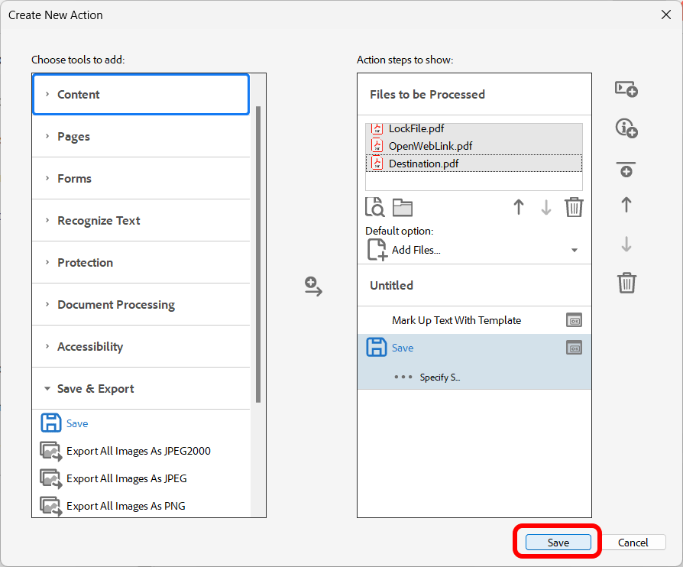Screen dimensions: 683x567
Task: Remove selected file with file list trash icon
Action: pyautogui.click(x=574, y=207)
